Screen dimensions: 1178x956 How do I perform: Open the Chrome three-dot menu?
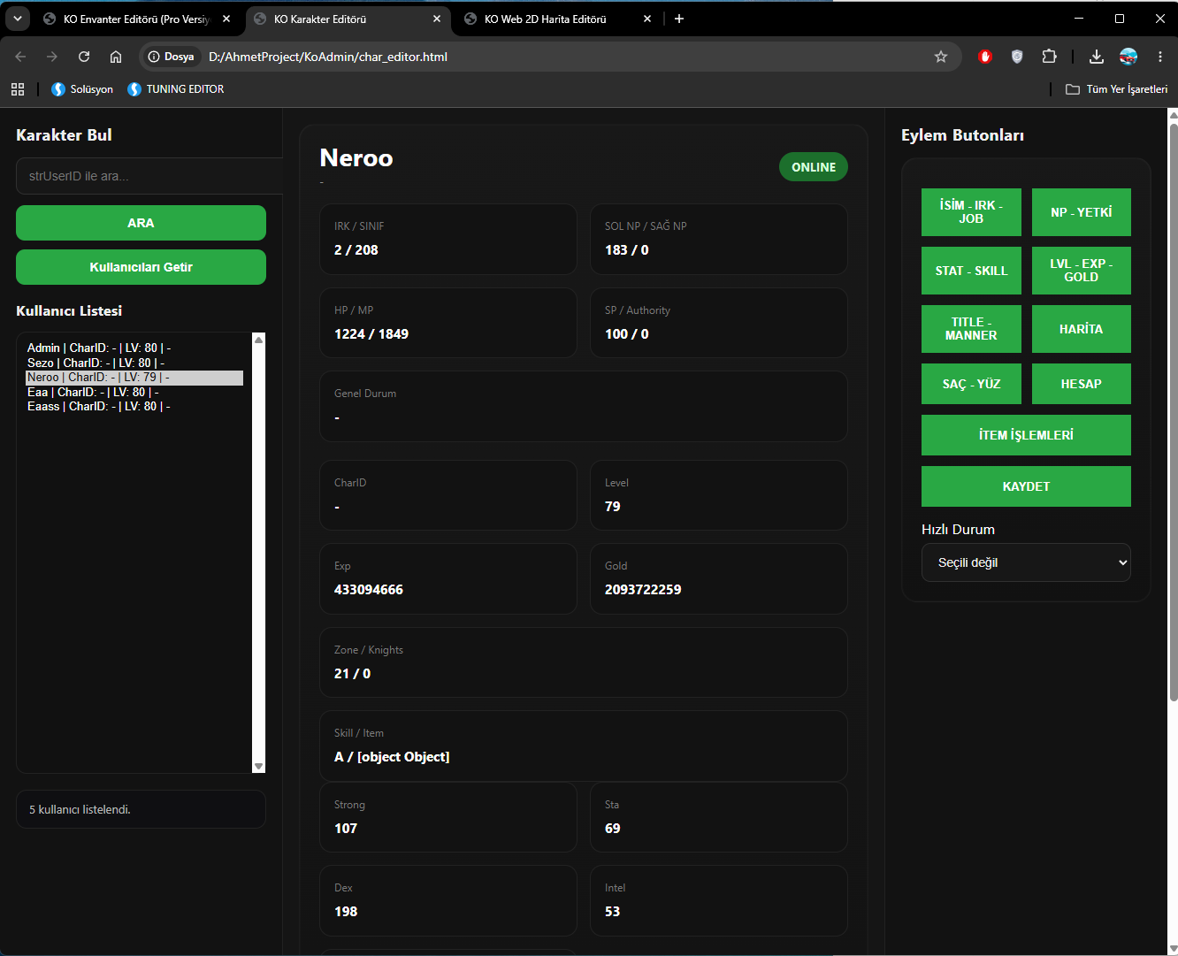point(1160,57)
